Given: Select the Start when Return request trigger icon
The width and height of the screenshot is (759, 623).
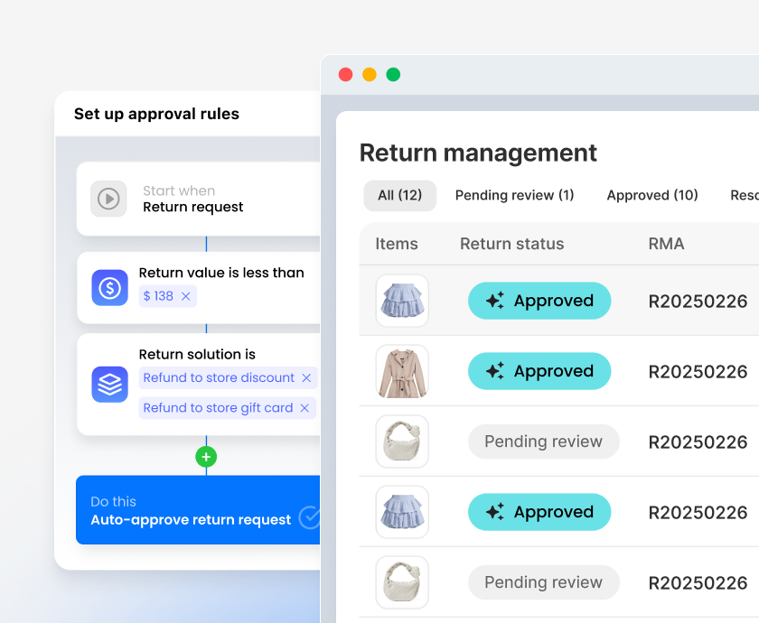Looking at the screenshot, I should 108,199.
